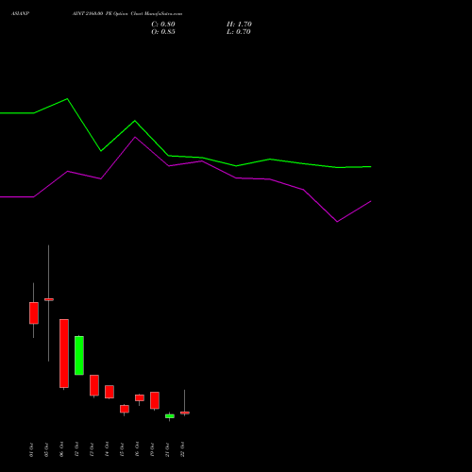
Task: Select the '21 Oct' date label
Action: (x=167, y=449)
